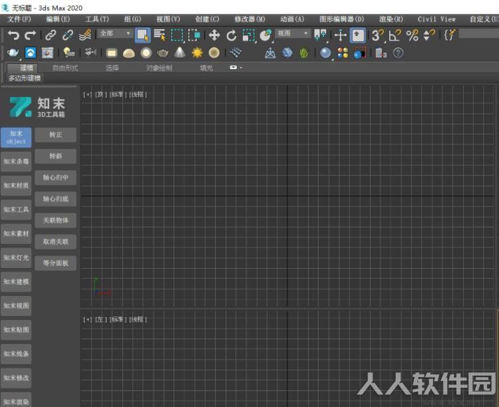This screenshot has width=499, height=407.
Task: Open the 渲染(R) menu
Action: [x=391, y=19]
